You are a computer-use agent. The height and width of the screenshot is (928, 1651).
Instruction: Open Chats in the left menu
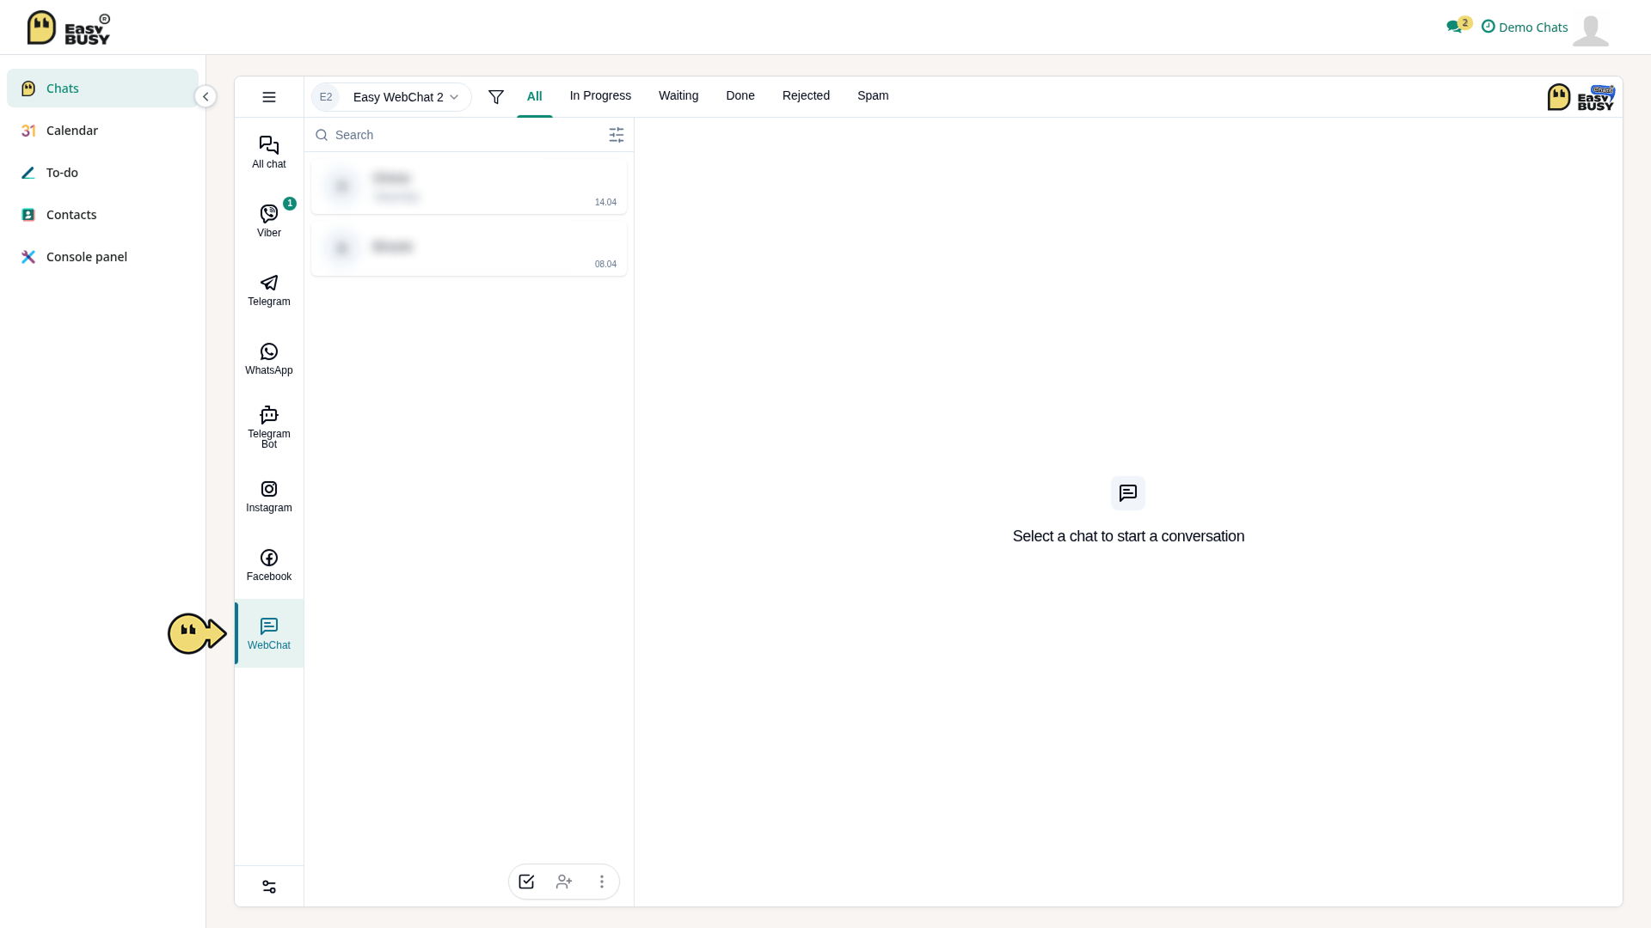coord(102,89)
